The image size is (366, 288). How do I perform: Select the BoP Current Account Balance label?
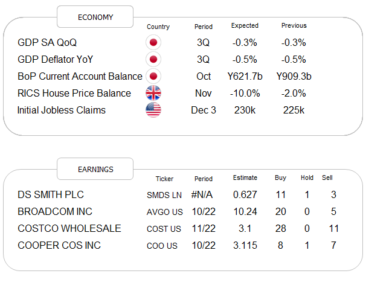(80, 76)
